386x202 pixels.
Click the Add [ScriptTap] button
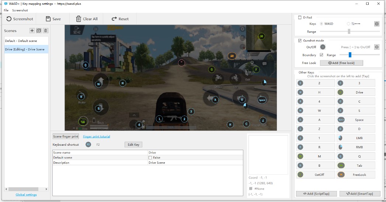(x=316, y=194)
